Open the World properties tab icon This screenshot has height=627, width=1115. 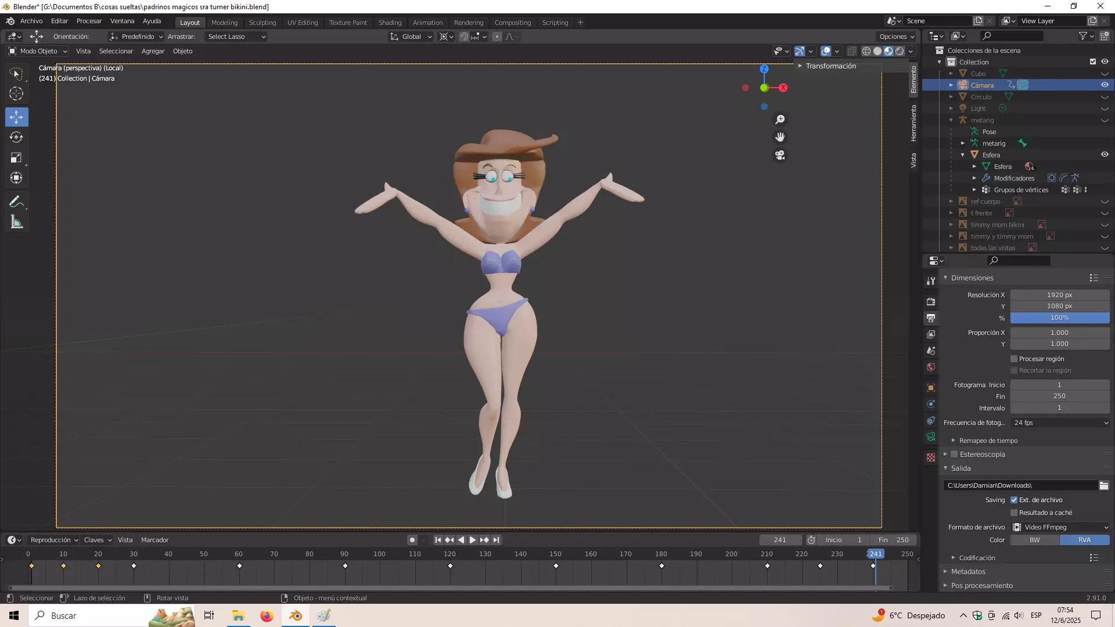click(931, 367)
